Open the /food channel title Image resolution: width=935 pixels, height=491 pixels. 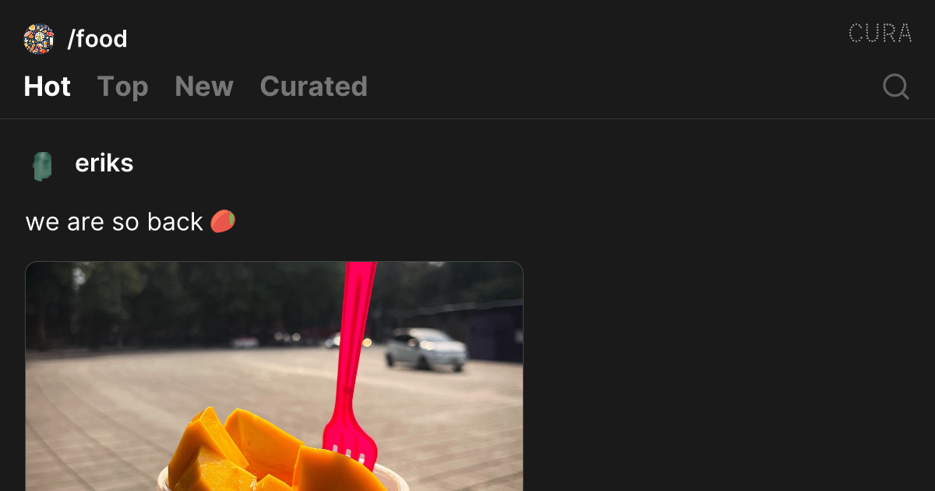pyautogui.click(x=97, y=39)
